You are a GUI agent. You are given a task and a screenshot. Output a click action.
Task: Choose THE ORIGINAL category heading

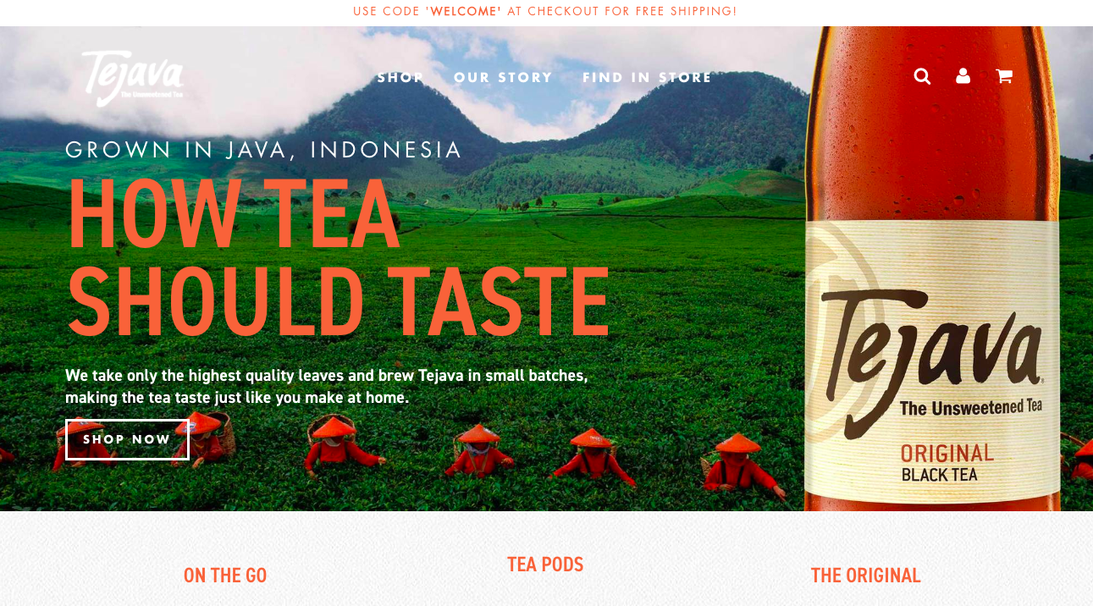pyautogui.click(x=865, y=576)
